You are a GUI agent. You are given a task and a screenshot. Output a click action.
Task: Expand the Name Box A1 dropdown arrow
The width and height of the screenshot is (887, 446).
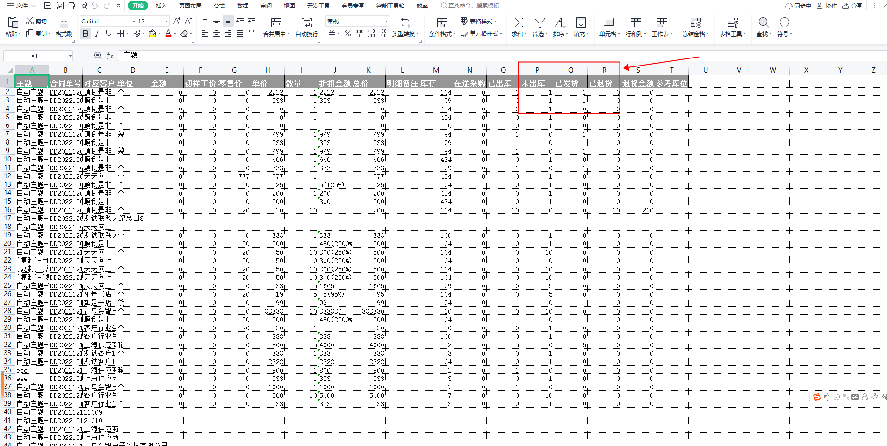[70, 56]
